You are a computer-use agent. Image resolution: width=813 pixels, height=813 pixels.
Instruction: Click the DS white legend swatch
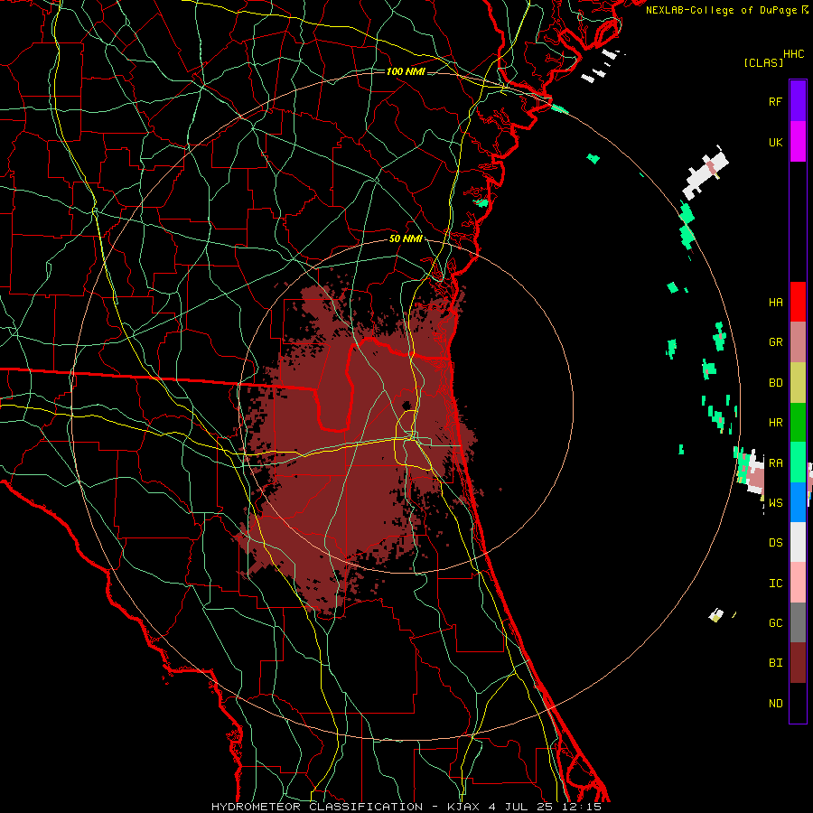(798, 542)
